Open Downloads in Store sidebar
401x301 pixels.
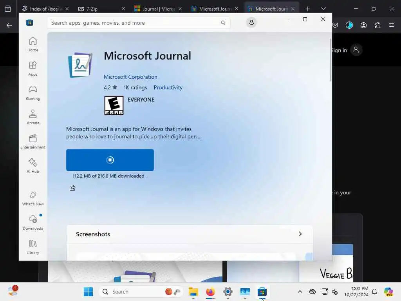pos(33,223)
